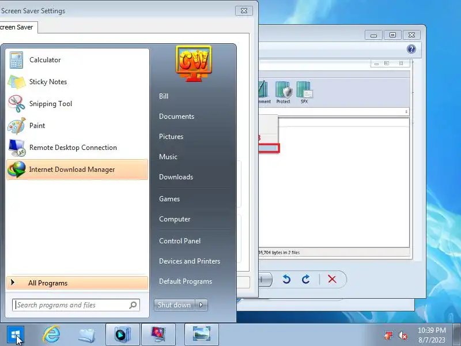This screenshot has width=461, height=346.
Task: Click the muted volume tray icon
Action: (x=402, y=335)
